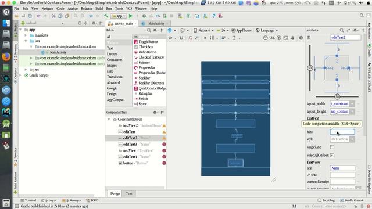Open Attributes panel gear settings
The height and width of the screenshot is (209, 372).
pyautogui.click(x=355, y=30)
